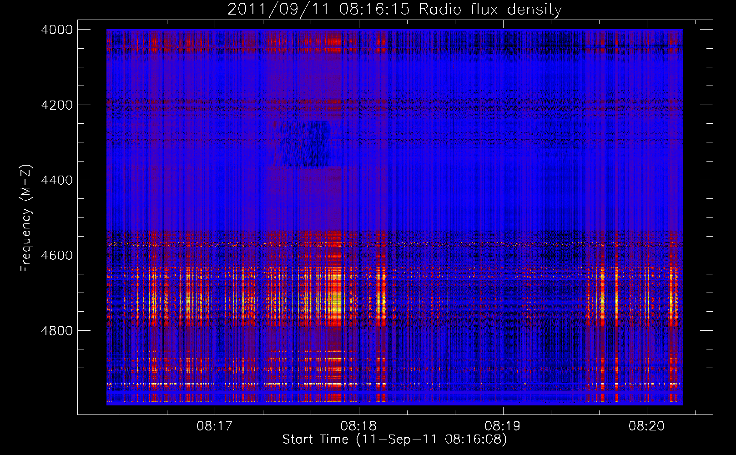Click the 08:18 time axis label
The height and width of the screenshot is (455, 736).
(358, 426)
